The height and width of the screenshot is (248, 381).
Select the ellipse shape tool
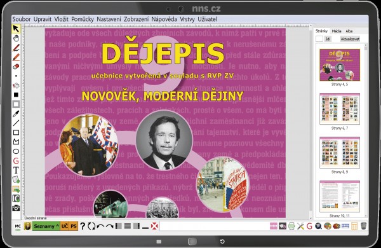[x=16, y=151]
